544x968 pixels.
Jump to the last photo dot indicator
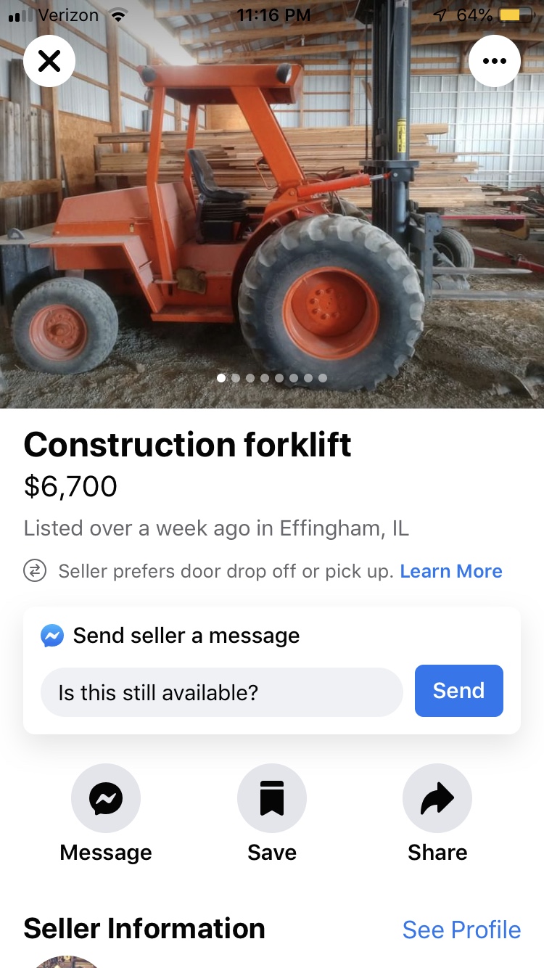click(x=323, y=378)
